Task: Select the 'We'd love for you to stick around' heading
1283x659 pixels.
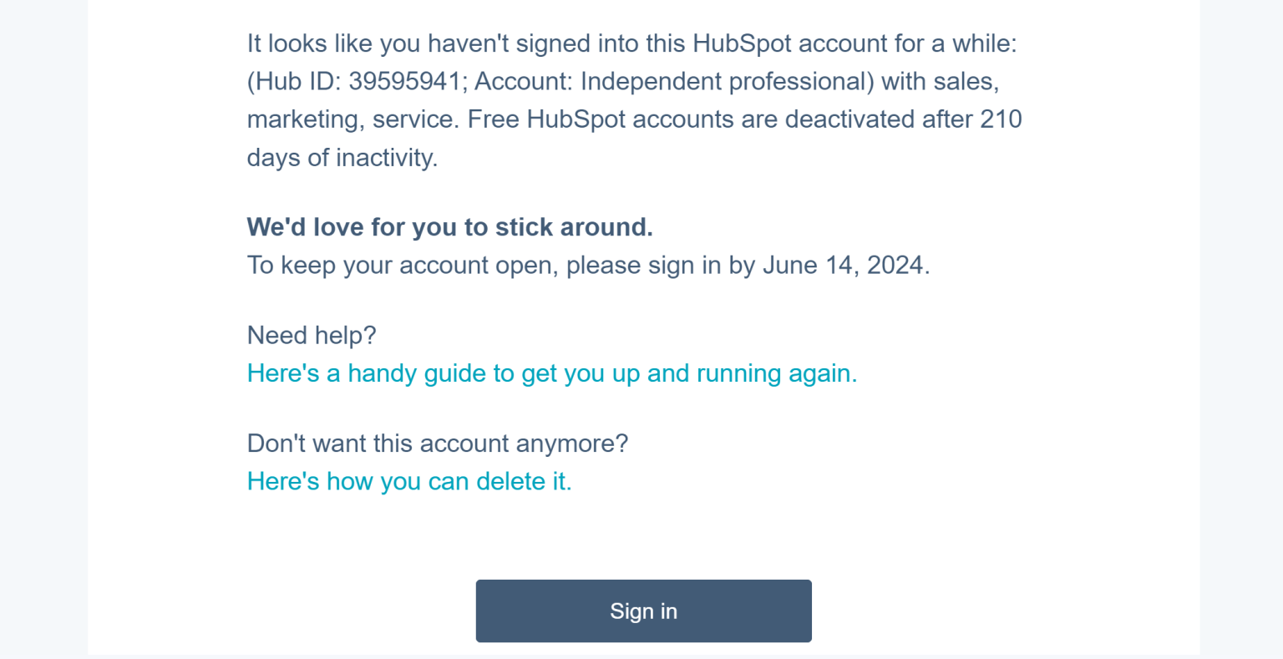Action: pos(449,226)
